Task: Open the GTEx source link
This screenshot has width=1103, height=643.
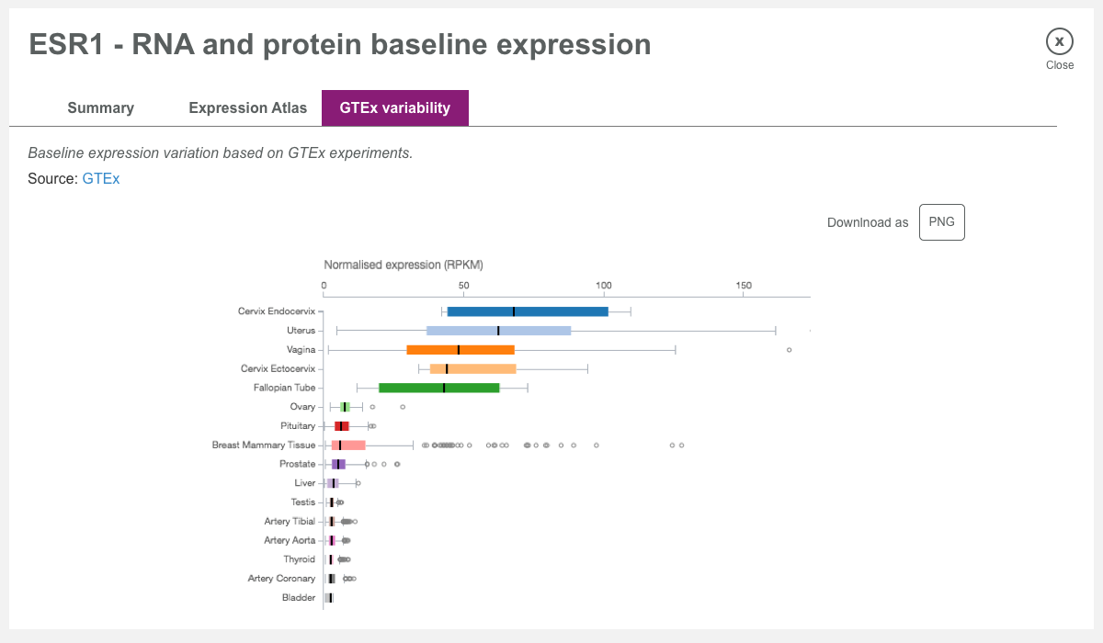Action: tap(101, 178)
